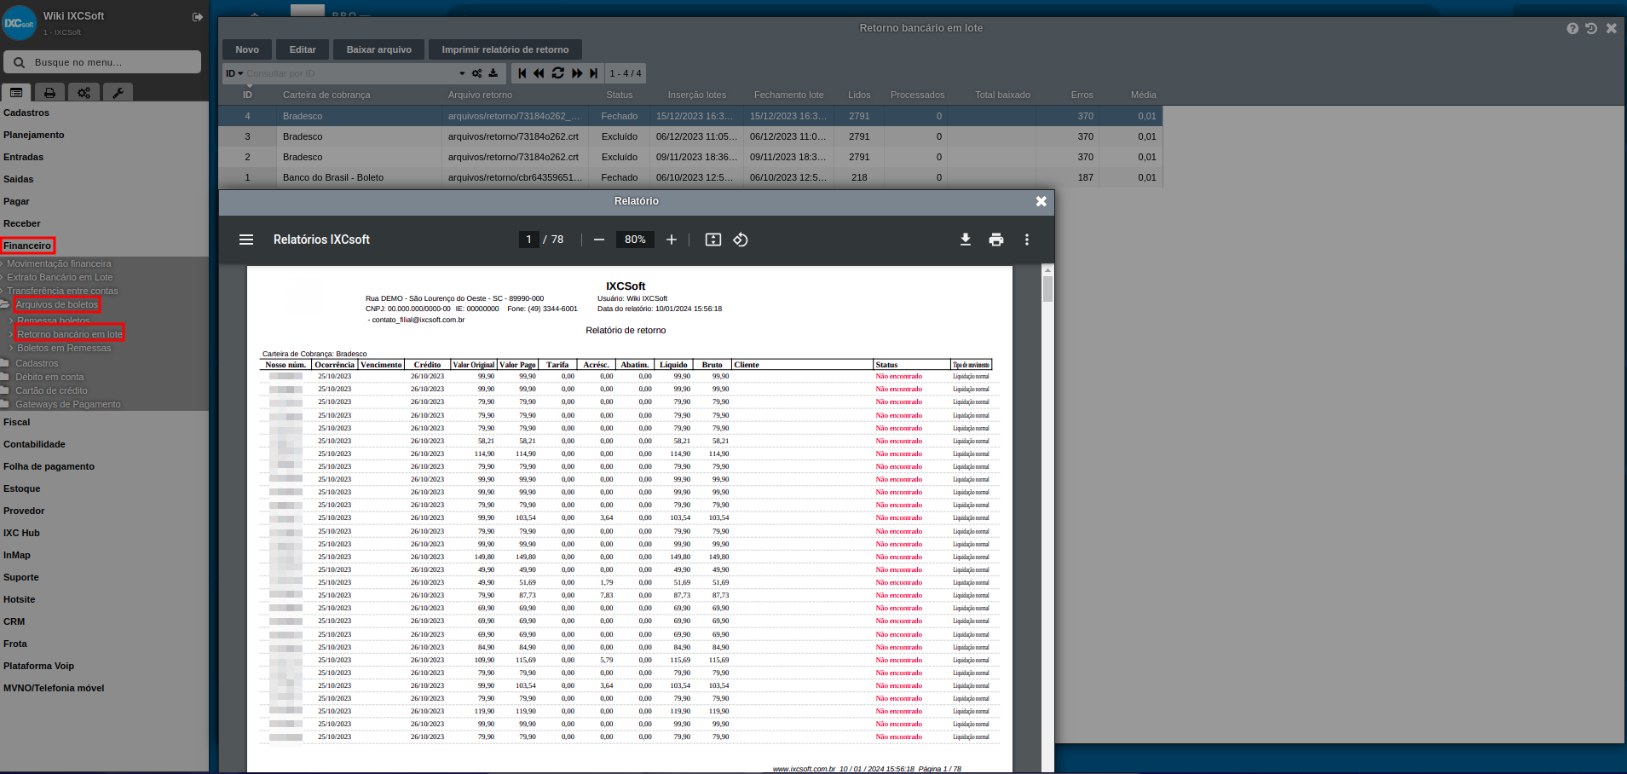Click the PDF page number field

coord(528,240)
